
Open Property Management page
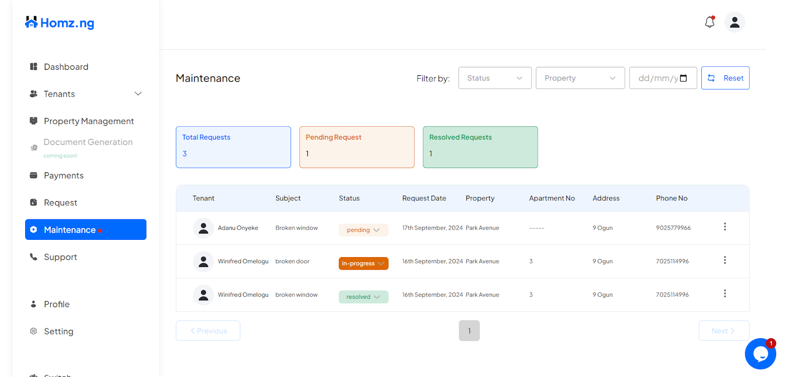(89, 121)
